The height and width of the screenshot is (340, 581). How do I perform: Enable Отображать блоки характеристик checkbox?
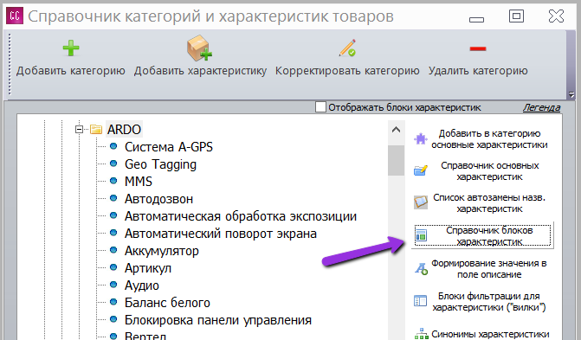click(320, 107)
